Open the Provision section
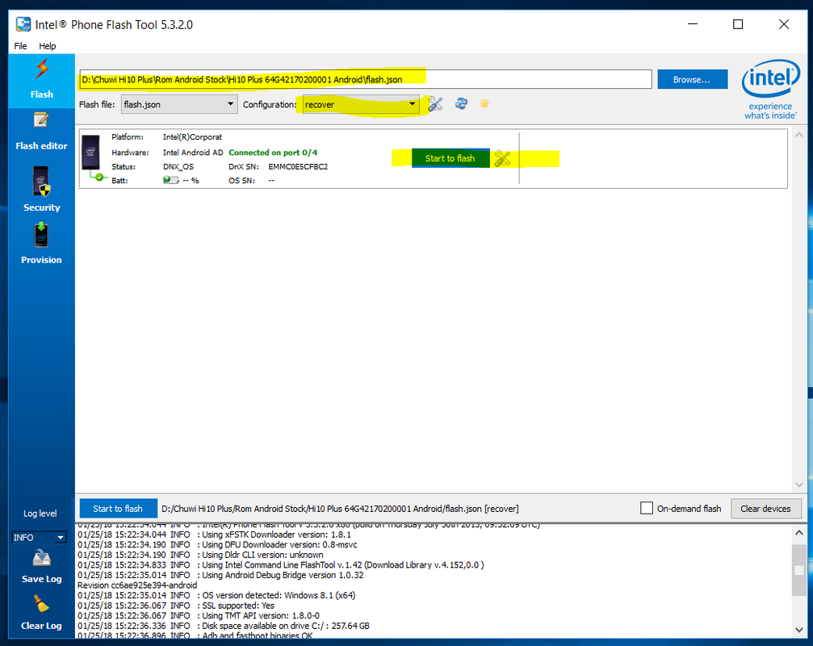Image resolution: width=813 pixels, height=646 pixels. pyautogui.click(x=41, y=243)
